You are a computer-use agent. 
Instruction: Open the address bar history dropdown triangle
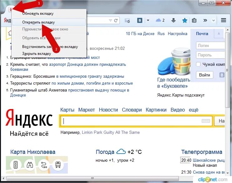point(110,21)
